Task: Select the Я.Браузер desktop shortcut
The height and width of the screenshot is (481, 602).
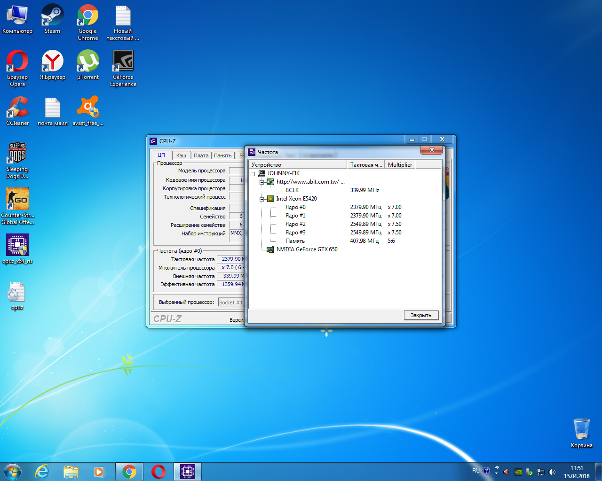Action: click(x=53, y=65)
